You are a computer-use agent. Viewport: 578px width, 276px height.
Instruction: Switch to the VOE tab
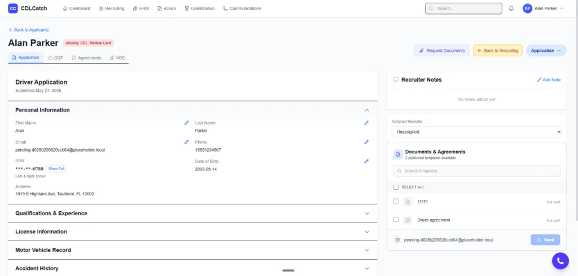tap(117, 58)
